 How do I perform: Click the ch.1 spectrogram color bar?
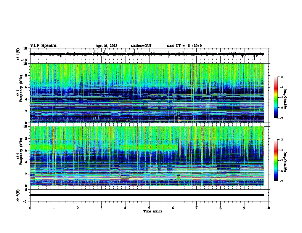point(276,97)
